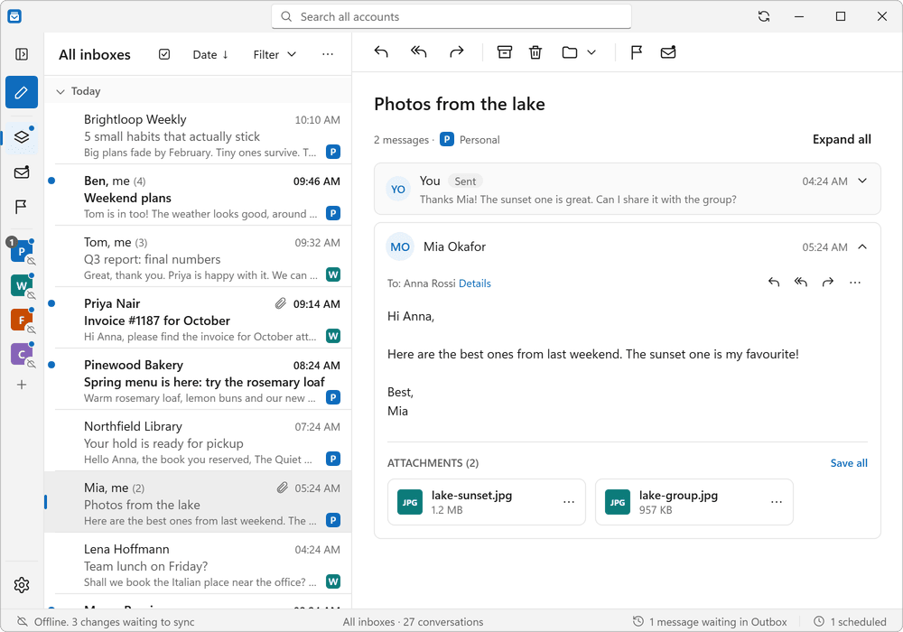The height and width of the screenshot is (632, 903).
Task: Reply all using the top toolbar icon
Action: click(x=419, y=52)
